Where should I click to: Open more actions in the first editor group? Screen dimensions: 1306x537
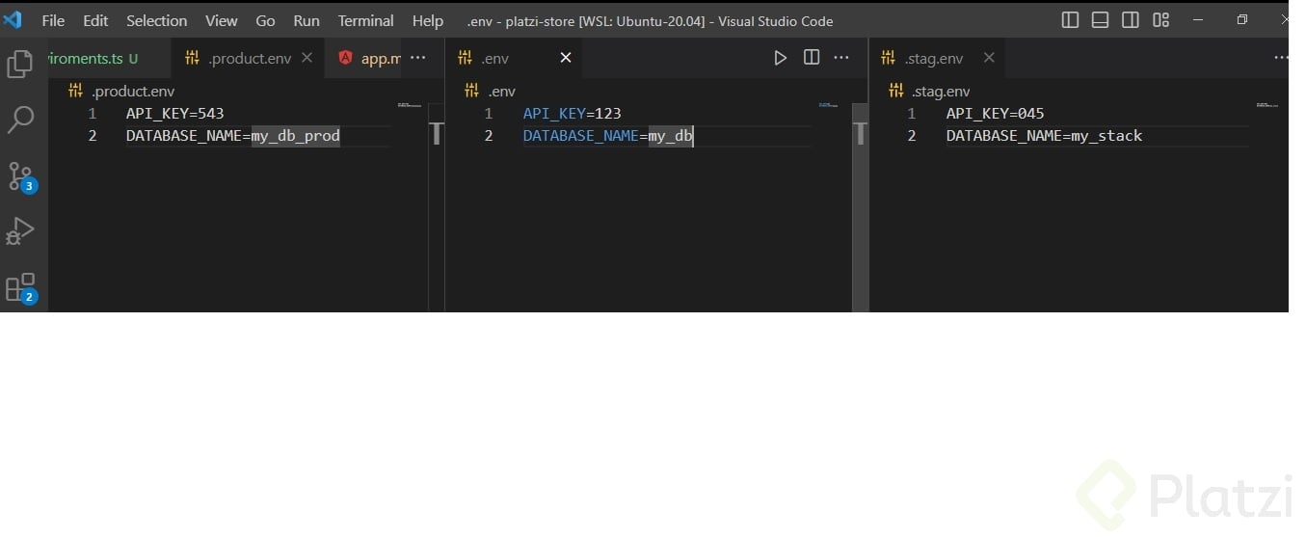click(x=417, y=58)
